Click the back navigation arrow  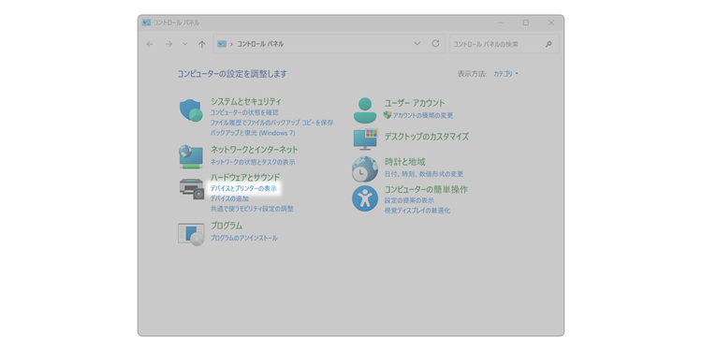click(150, 44)
